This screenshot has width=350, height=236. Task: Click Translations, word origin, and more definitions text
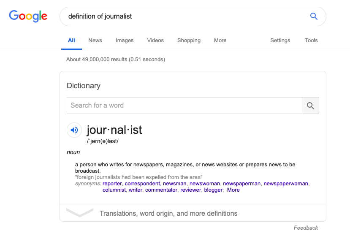[168, 214]
